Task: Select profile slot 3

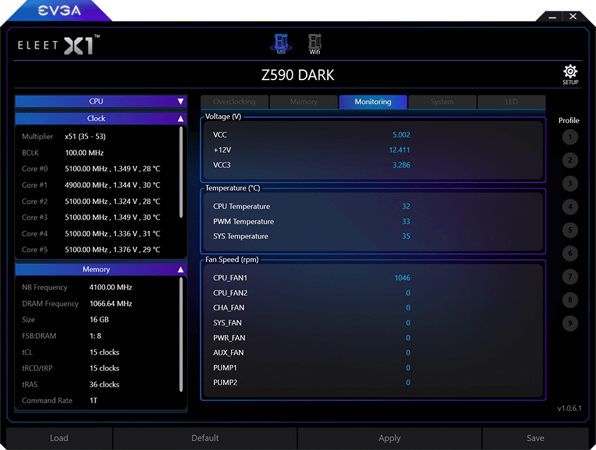Action: 570,183
